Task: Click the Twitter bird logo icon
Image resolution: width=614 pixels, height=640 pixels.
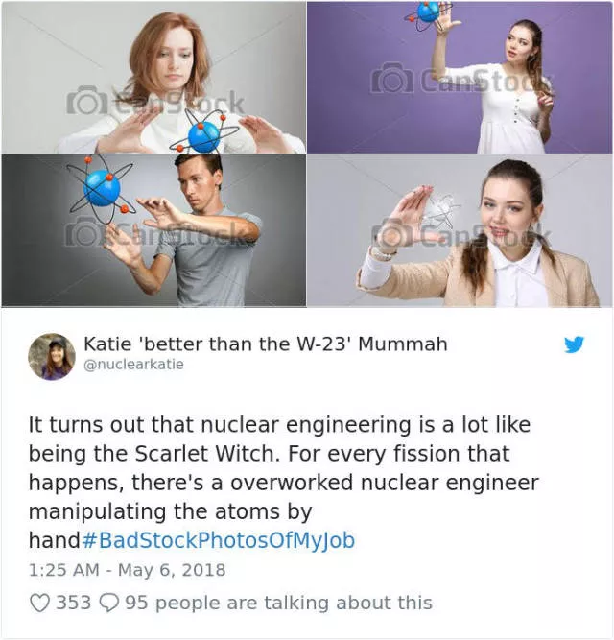Action: pos(574,344)
